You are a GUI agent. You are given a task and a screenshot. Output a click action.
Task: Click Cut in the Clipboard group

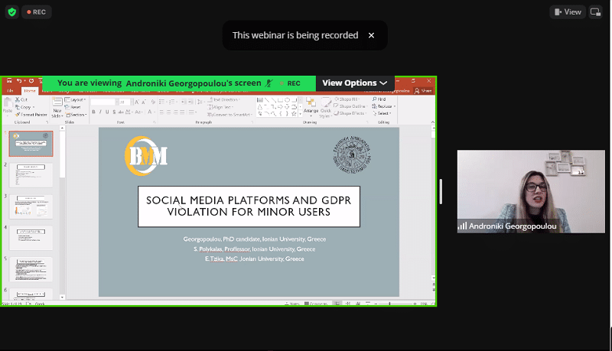(21, 100)
